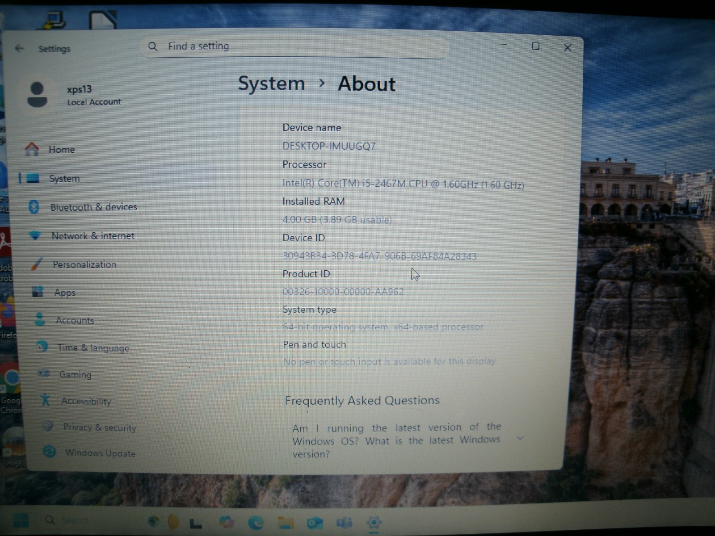Expand the latest Windows version FAQ chevron
715x536 pixels.
click(520, 438)
